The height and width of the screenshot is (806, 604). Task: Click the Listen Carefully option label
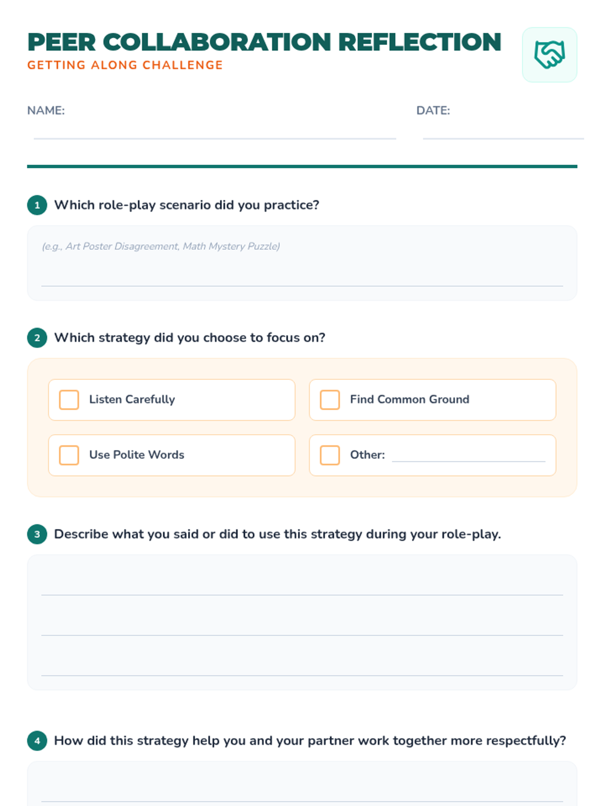[132, 399]
